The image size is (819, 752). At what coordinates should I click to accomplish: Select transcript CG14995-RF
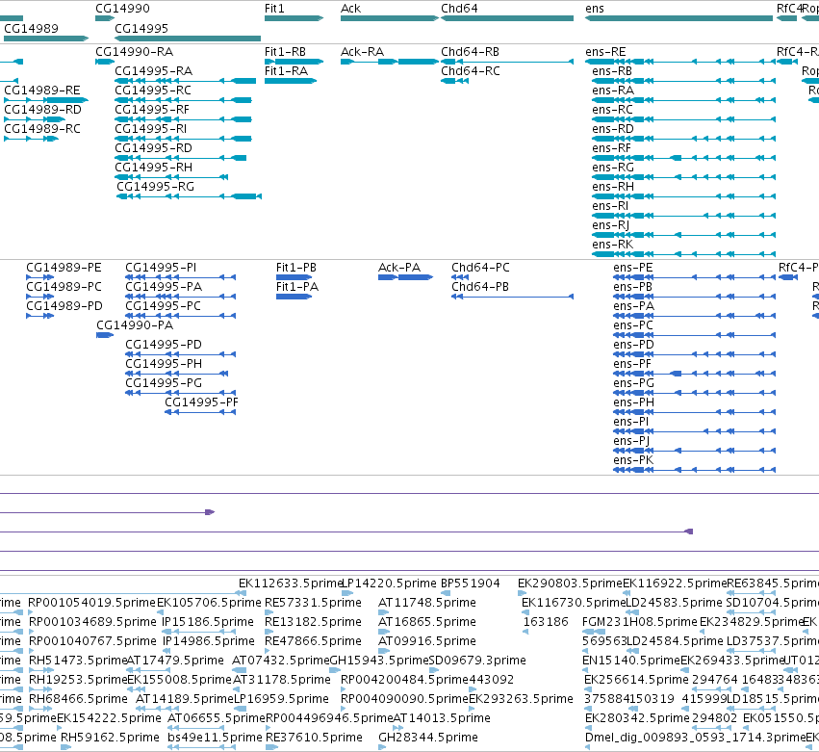tap(152, 110)
